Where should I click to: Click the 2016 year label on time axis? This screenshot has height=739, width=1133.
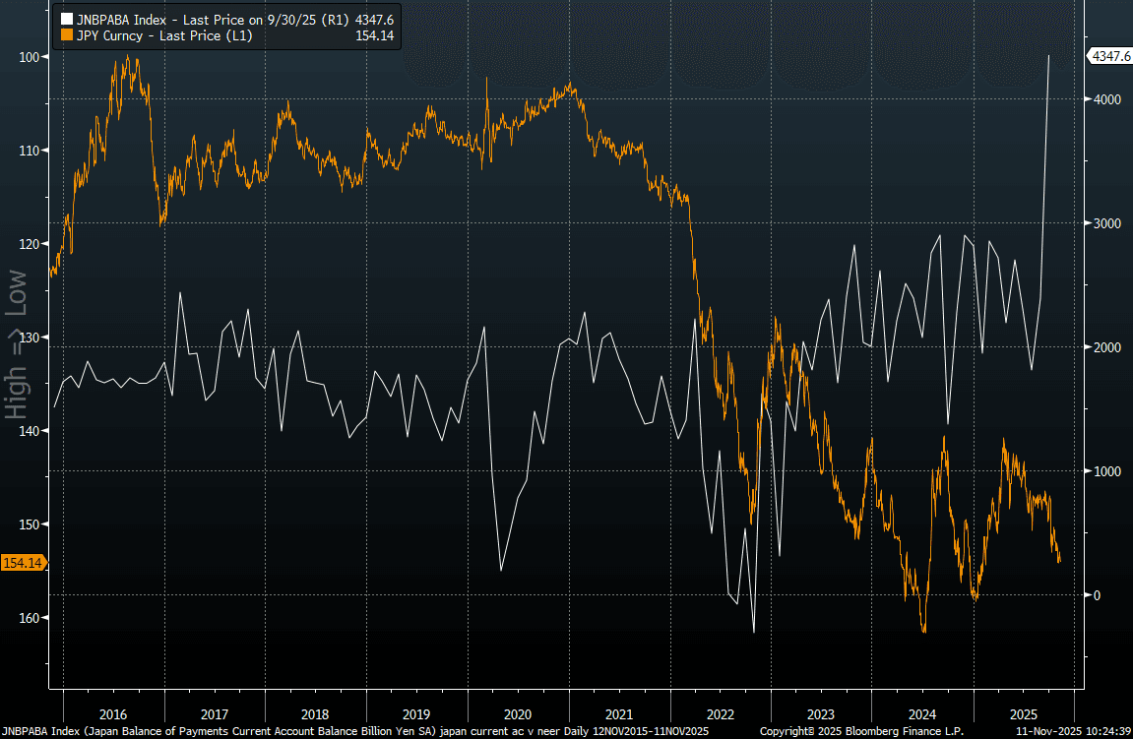(113, 713)
